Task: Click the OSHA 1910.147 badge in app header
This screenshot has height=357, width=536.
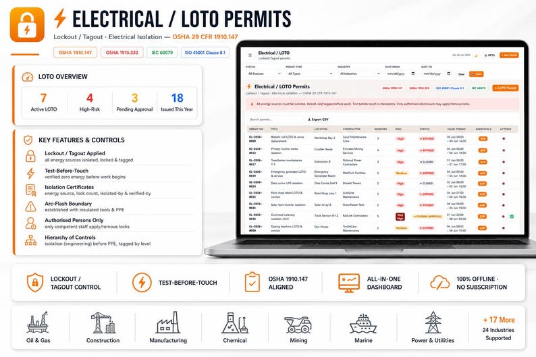Action: click(392, 88)
